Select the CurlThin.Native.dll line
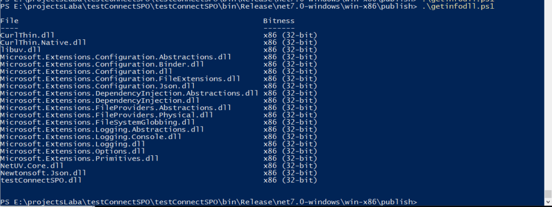Viewport: 552px width, 207px height. (x=43, y=43)
